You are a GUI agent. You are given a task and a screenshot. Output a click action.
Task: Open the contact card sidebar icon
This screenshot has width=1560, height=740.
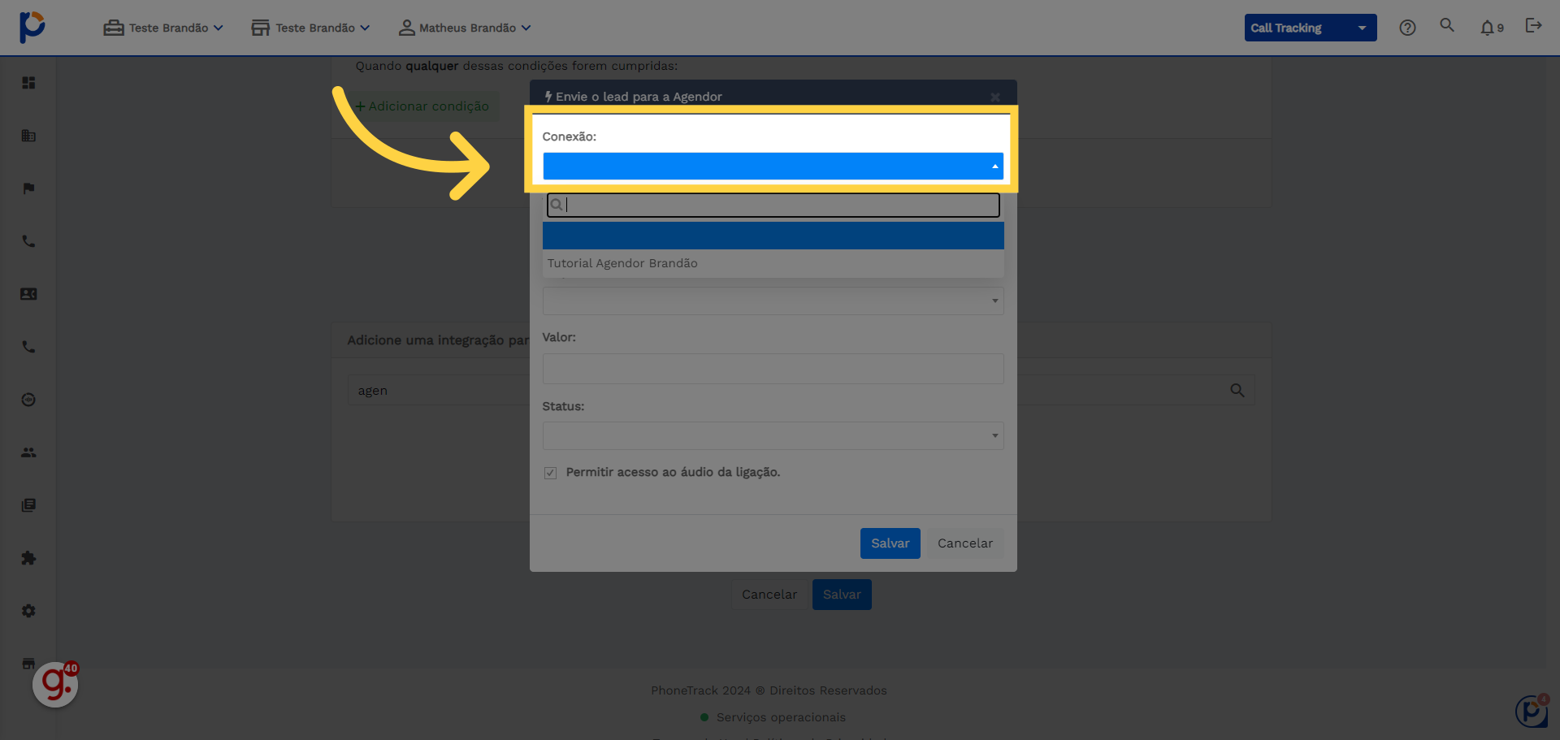point(28,294)
